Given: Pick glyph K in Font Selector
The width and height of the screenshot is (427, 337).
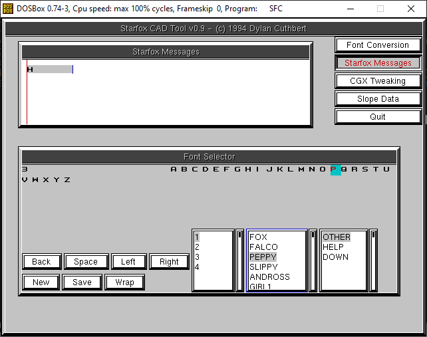Looking at the screenshot, I should [x=280, y=169].
